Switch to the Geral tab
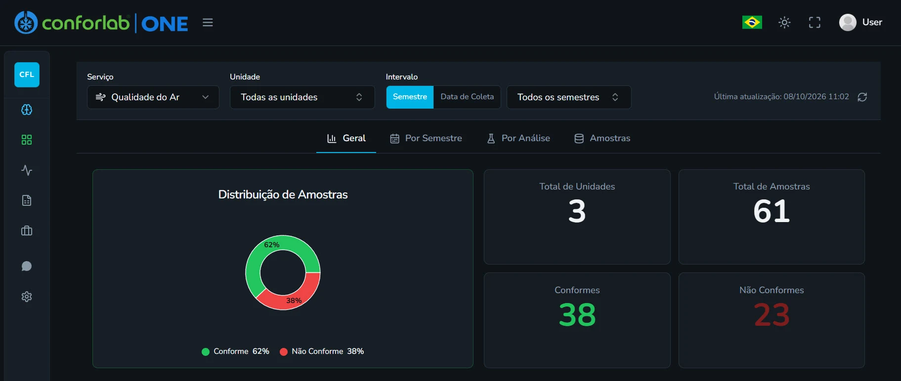The height and width of the screenshot is (381, 901). pyautogui.click(x=346, y=138)
